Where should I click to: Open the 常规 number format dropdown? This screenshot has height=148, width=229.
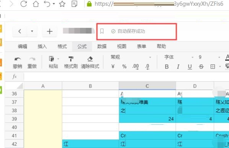(131, 57)
